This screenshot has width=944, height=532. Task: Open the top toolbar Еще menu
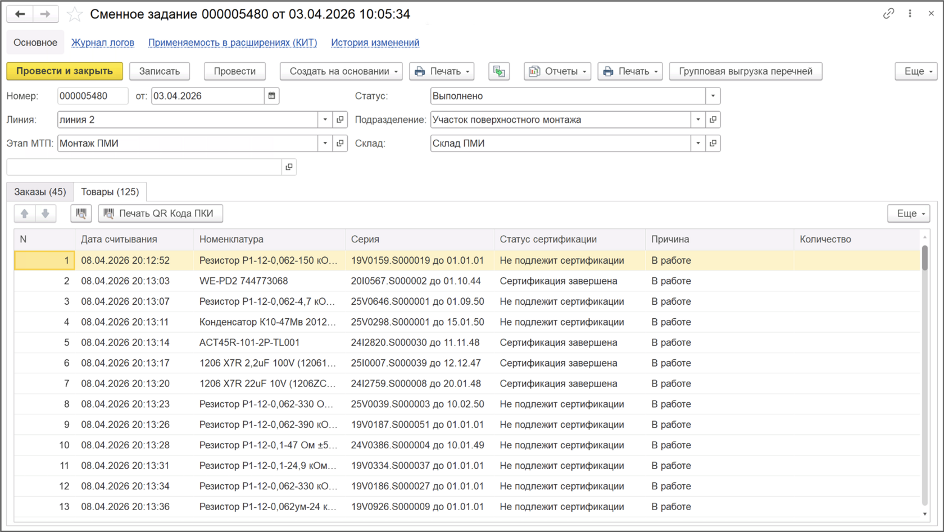coord(916,71)
